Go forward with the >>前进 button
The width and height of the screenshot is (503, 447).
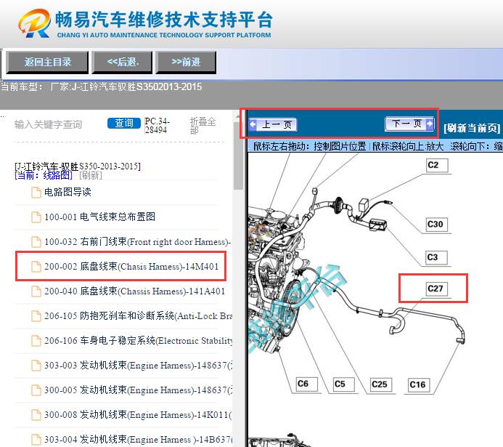tap(186, 62)
